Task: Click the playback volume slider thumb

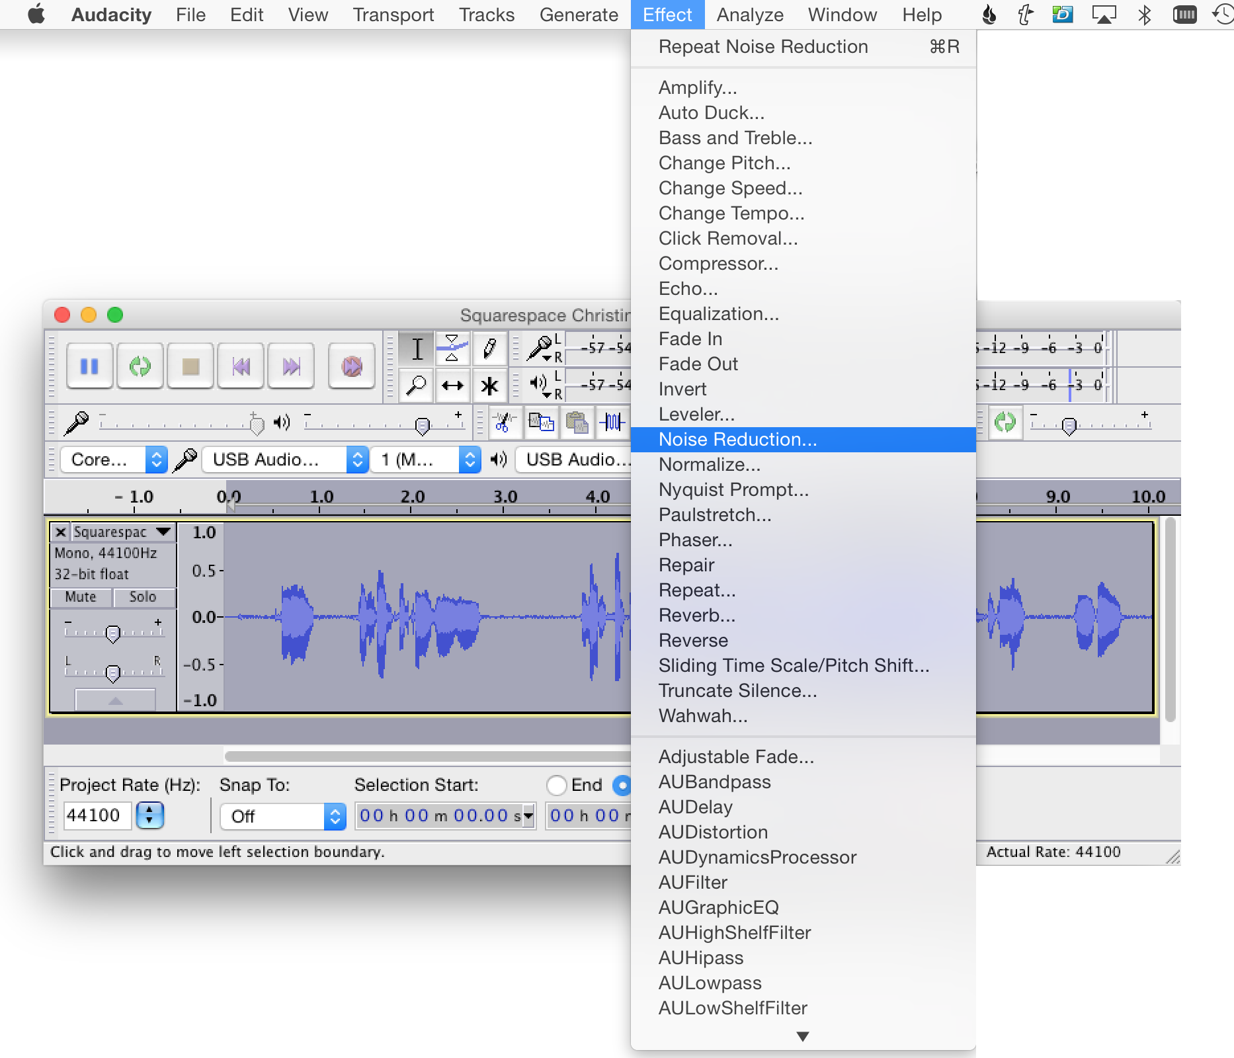Action: click(x=422, y=426)
